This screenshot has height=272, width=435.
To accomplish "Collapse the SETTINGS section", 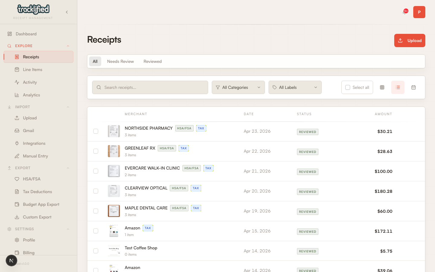I will click(x=68, y=229).
